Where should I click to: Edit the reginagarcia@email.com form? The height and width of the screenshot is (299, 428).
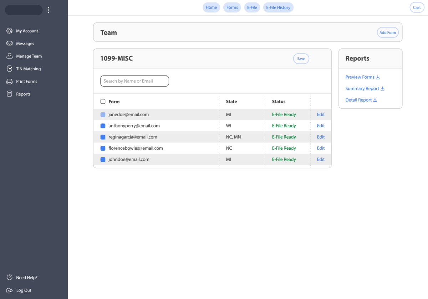point(321,137)
